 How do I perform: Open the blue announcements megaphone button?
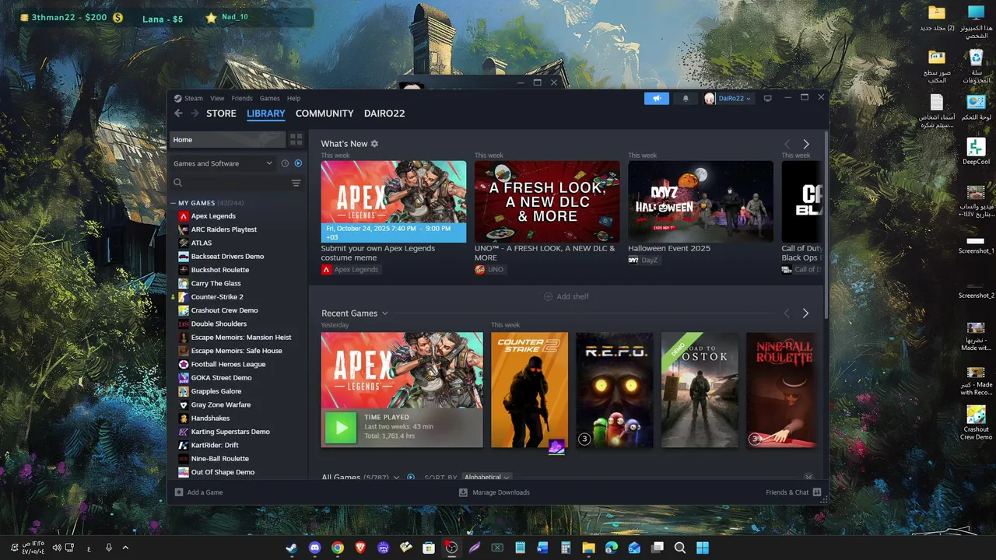(657, 99)
